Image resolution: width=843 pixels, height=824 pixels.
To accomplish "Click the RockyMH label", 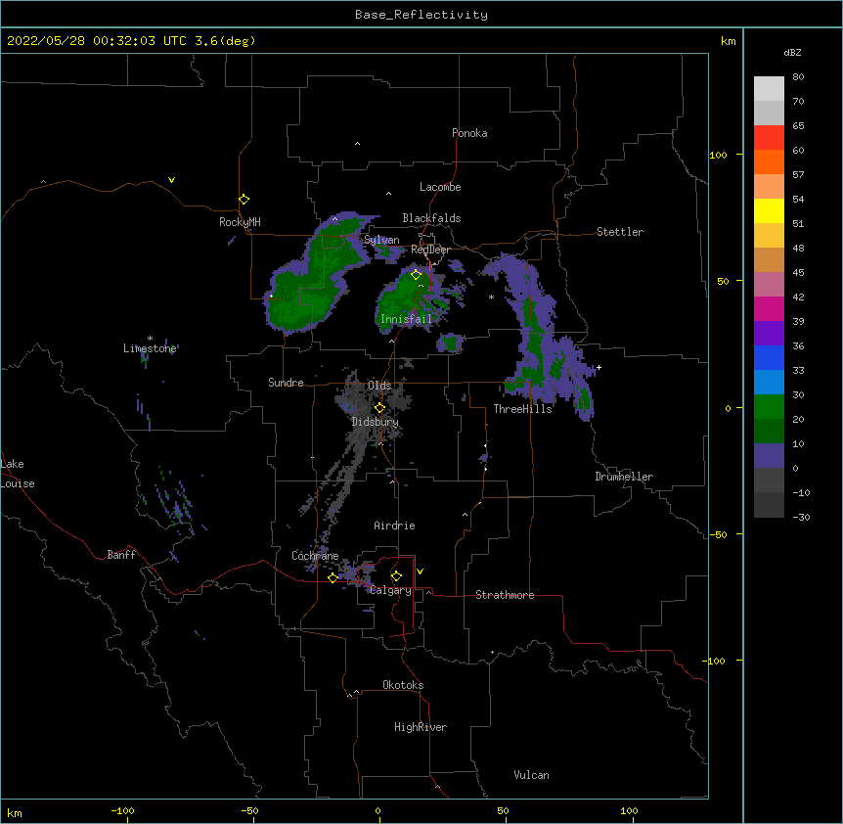I will tap(240, 222).
